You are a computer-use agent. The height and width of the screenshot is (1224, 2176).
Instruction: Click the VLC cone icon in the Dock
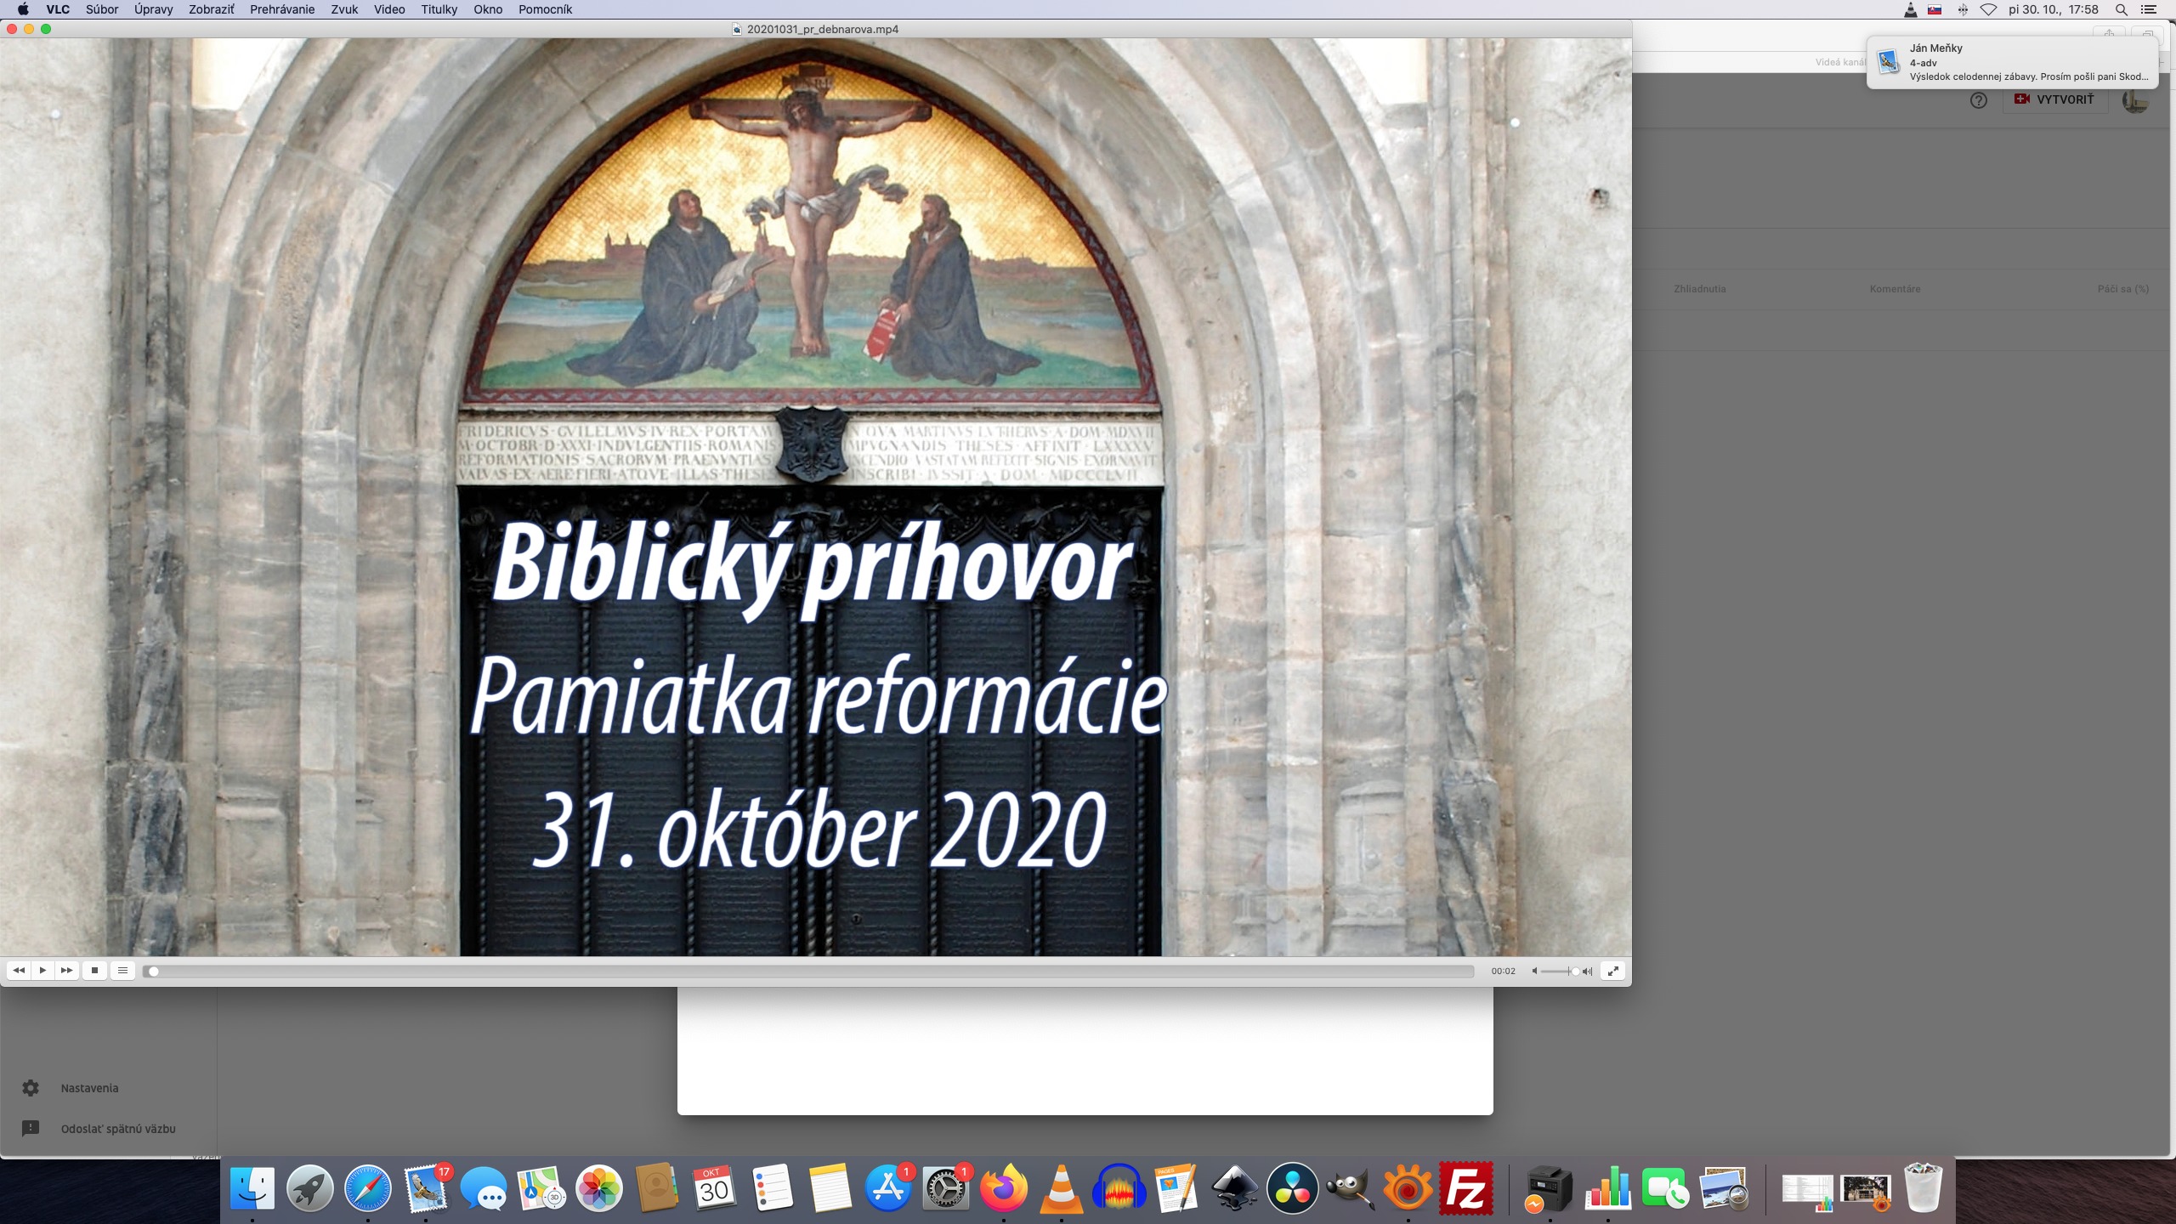click(1062, 1187)
